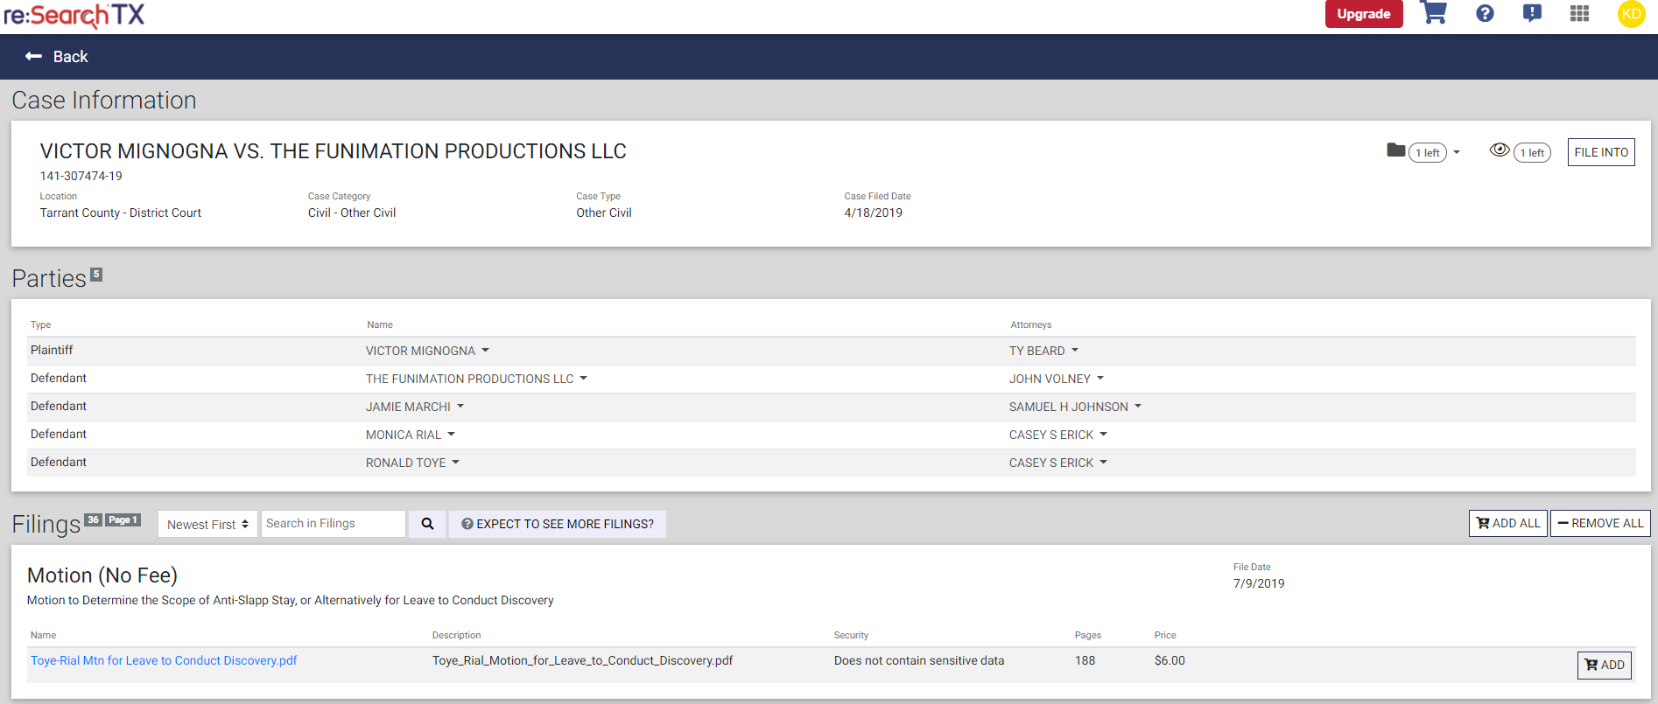Click EXPECT TO SEE MORE FILINGS?
The width and height of the screenshot is (1658, 704).
click(558, 524)
